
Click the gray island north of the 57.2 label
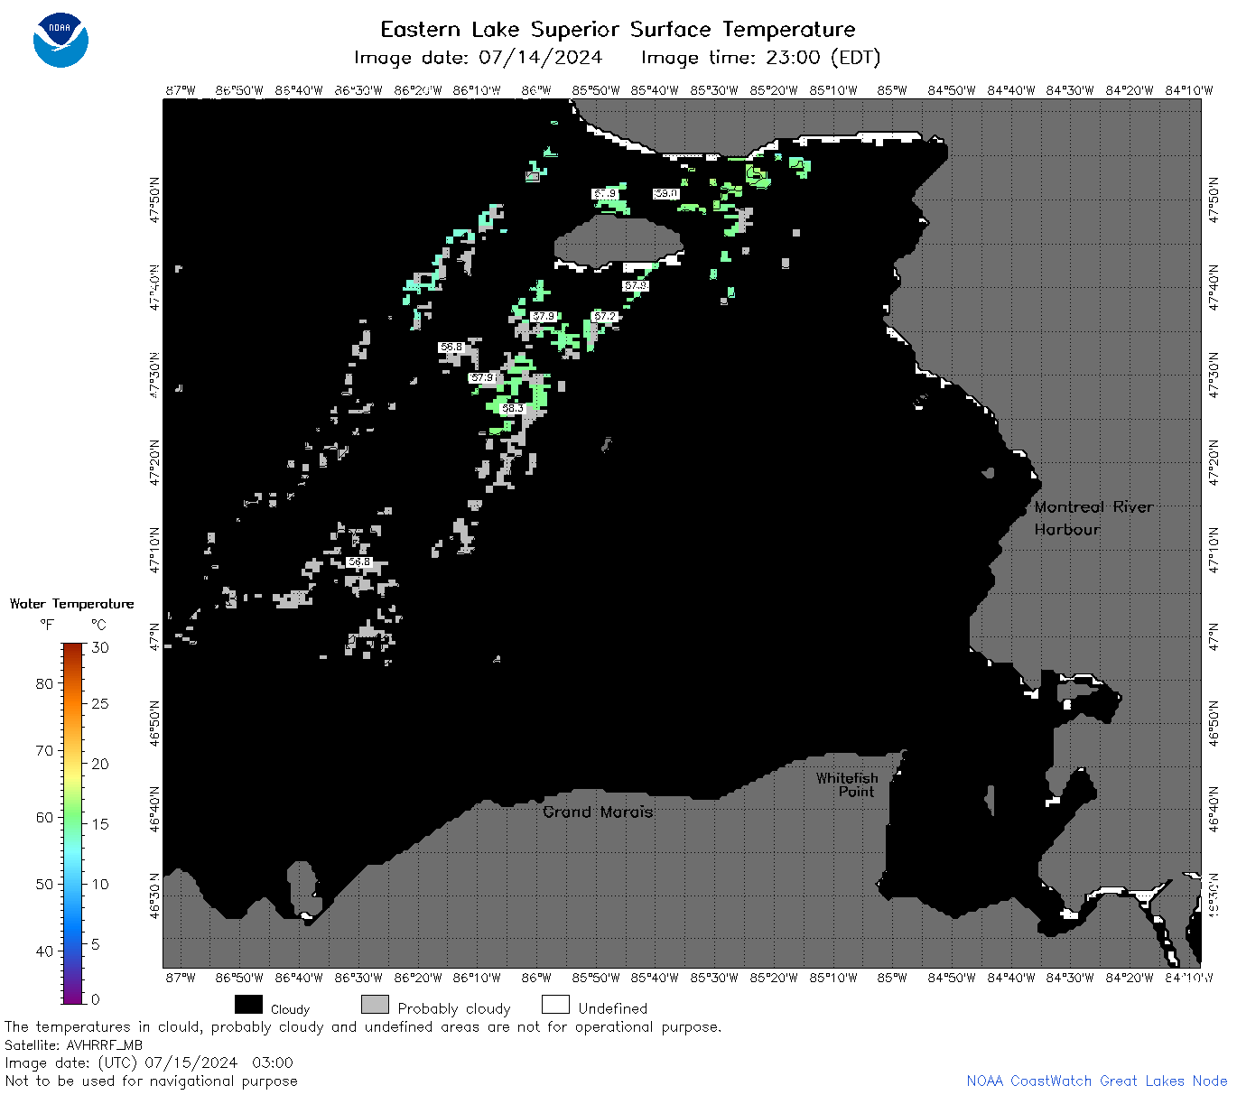pyautogui.click(x=618, y=241)
